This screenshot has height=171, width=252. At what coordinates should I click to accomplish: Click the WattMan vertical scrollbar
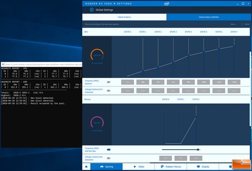click(250, 89)
